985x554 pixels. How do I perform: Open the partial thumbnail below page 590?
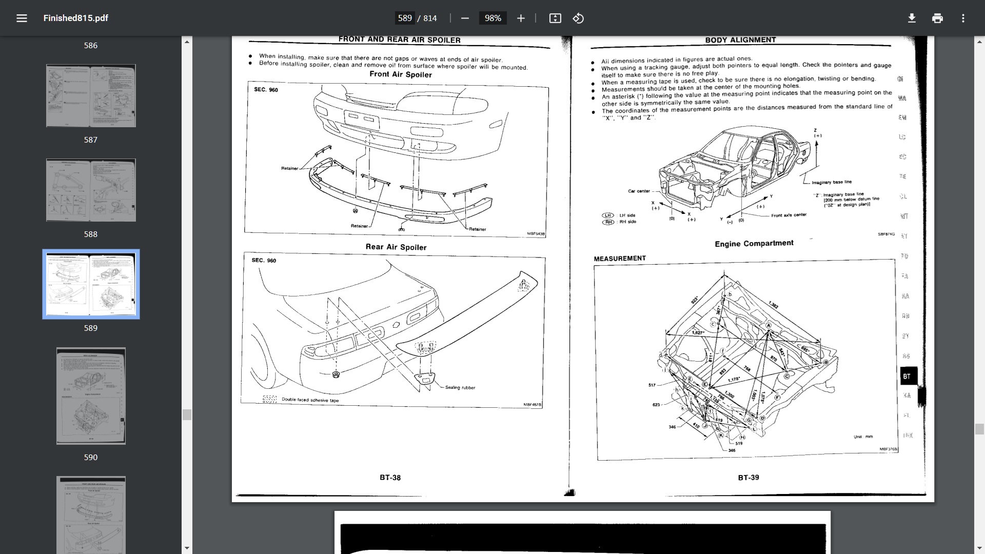pos(91,514)
